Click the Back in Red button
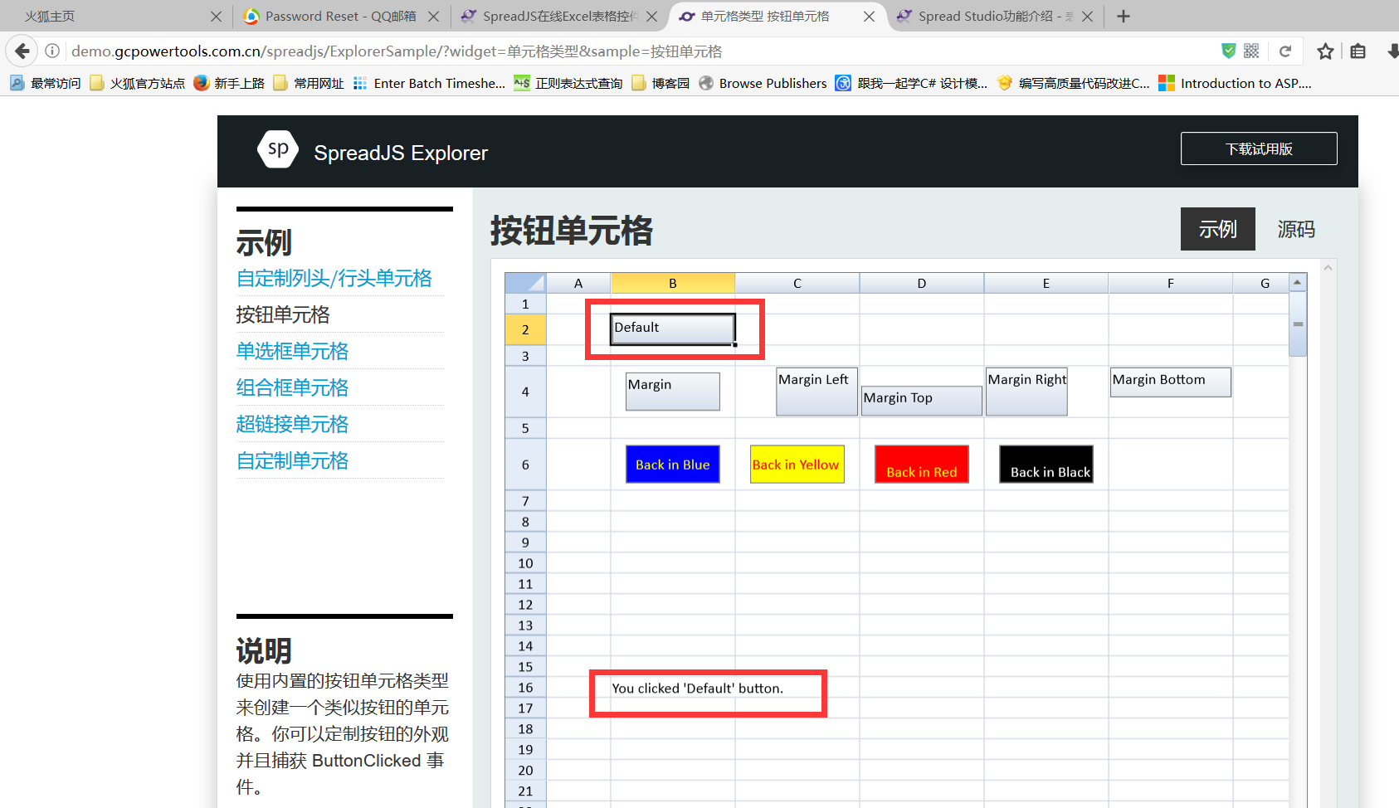The width and height of the screenshot is (1399, 808). coord(922,465)
